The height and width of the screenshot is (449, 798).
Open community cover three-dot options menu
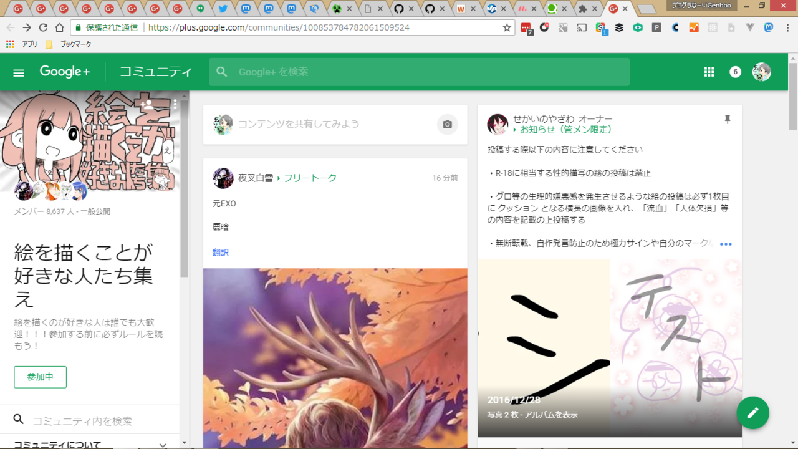175,104
